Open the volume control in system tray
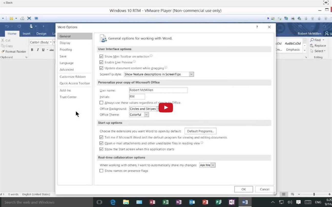The image size is (332, 207). pos(290,202)
